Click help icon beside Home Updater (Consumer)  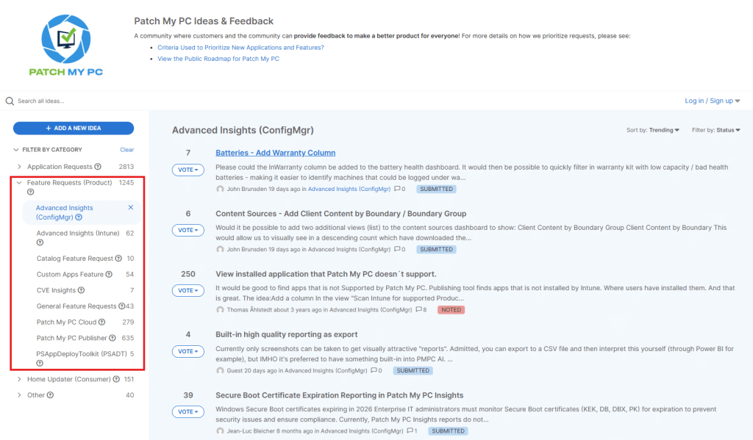click(x=116, y=379)
